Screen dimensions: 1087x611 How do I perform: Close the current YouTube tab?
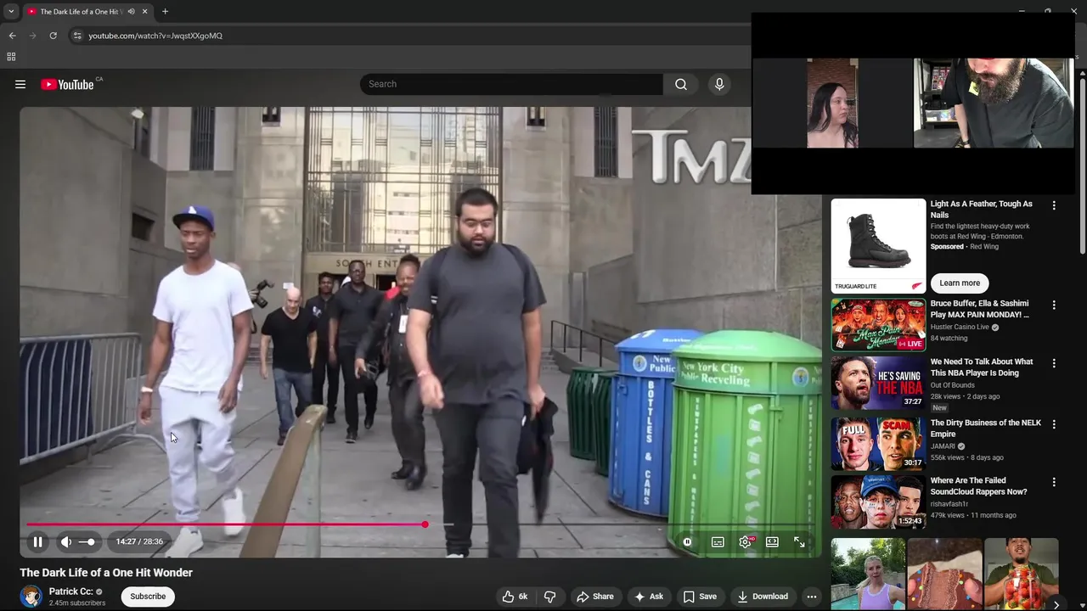click(x=144, y=12)
